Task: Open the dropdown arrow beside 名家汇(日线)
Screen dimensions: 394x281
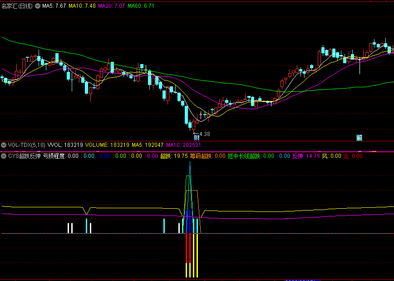Action: click(x=37, y=6)
